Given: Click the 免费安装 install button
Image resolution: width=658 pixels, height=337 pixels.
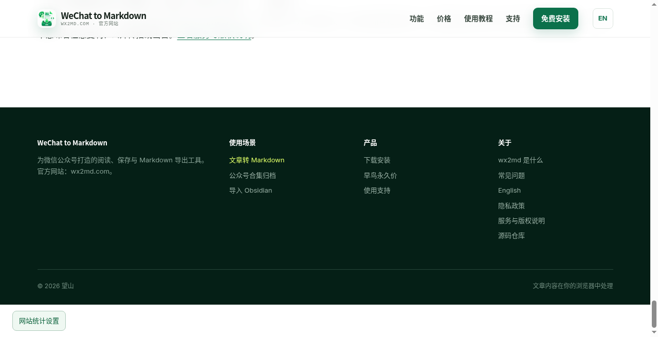Looking at the screenshot, I should tap(556, 18).
